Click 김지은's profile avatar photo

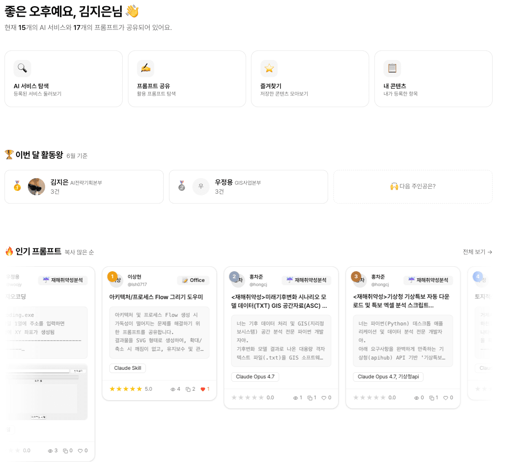37,187
